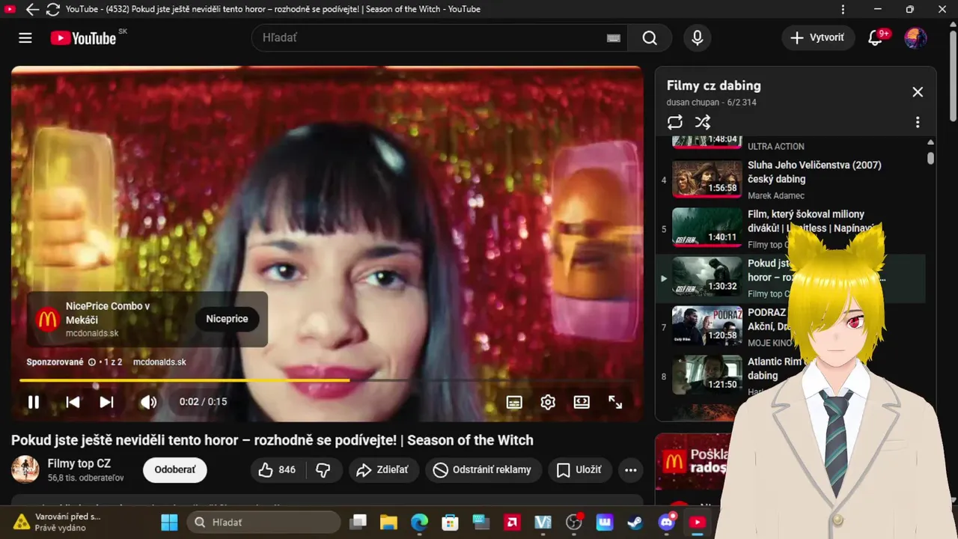
Task: Open the notifications bell
Action: coord(876,37)
